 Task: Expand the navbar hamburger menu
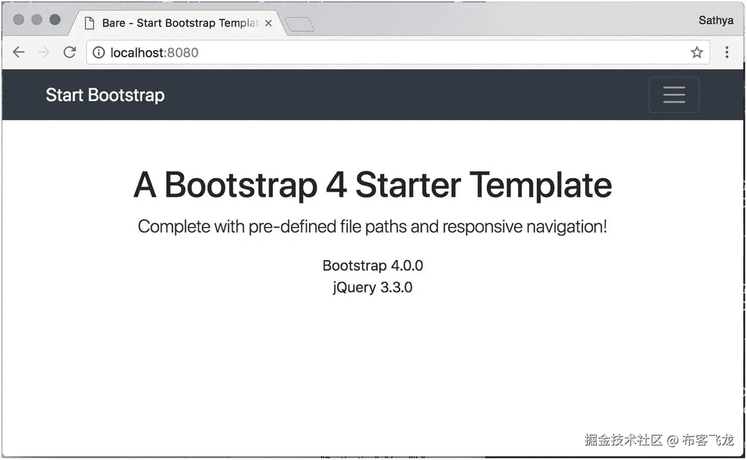coord(674,95)
